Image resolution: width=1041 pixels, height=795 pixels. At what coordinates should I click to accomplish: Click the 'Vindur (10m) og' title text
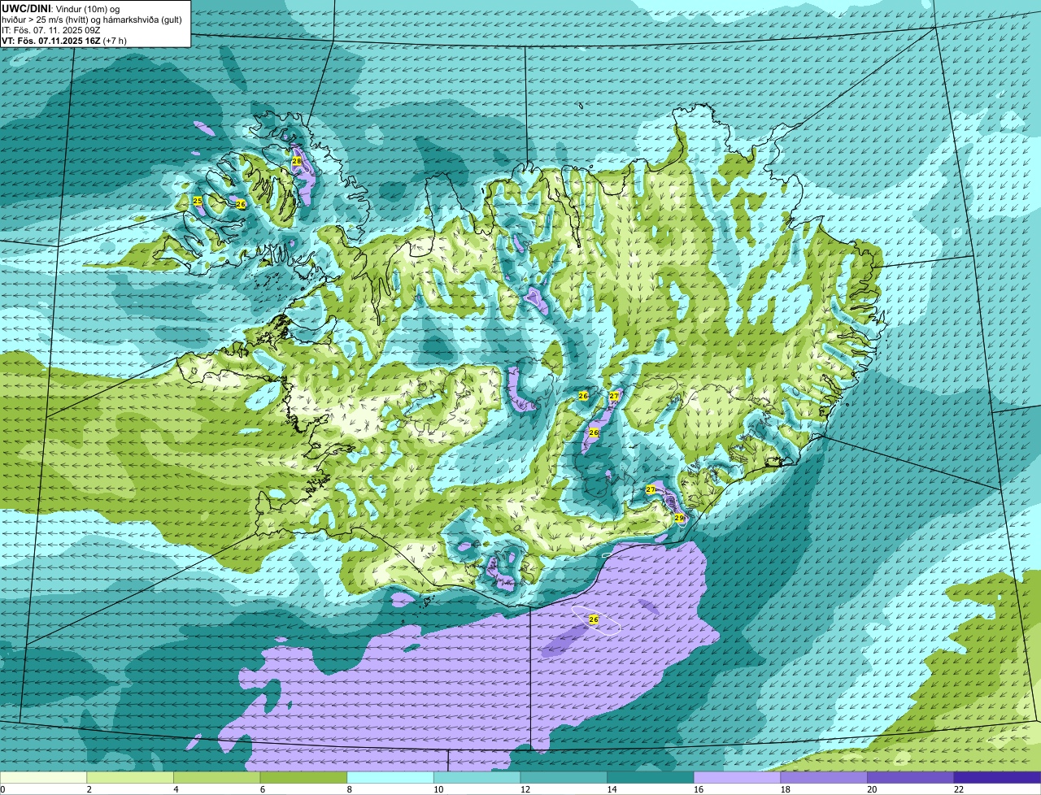[86, 8]
